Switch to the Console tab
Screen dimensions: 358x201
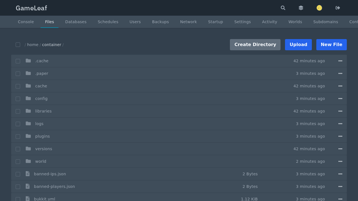[x=26, y=22]
